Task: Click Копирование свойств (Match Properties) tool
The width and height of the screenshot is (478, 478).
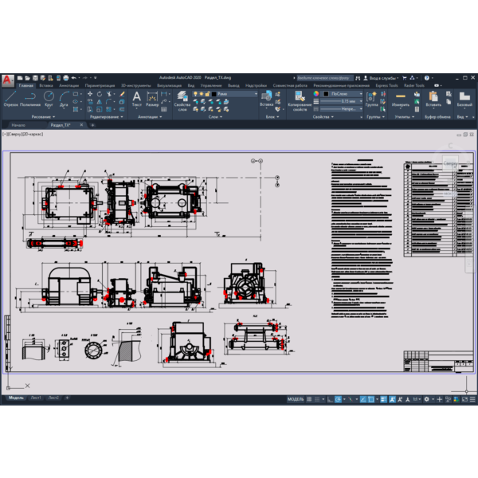Action: (300, 100)
